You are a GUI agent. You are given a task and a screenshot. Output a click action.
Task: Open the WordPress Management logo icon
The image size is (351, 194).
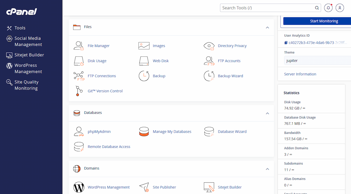(x=79, y=187)
